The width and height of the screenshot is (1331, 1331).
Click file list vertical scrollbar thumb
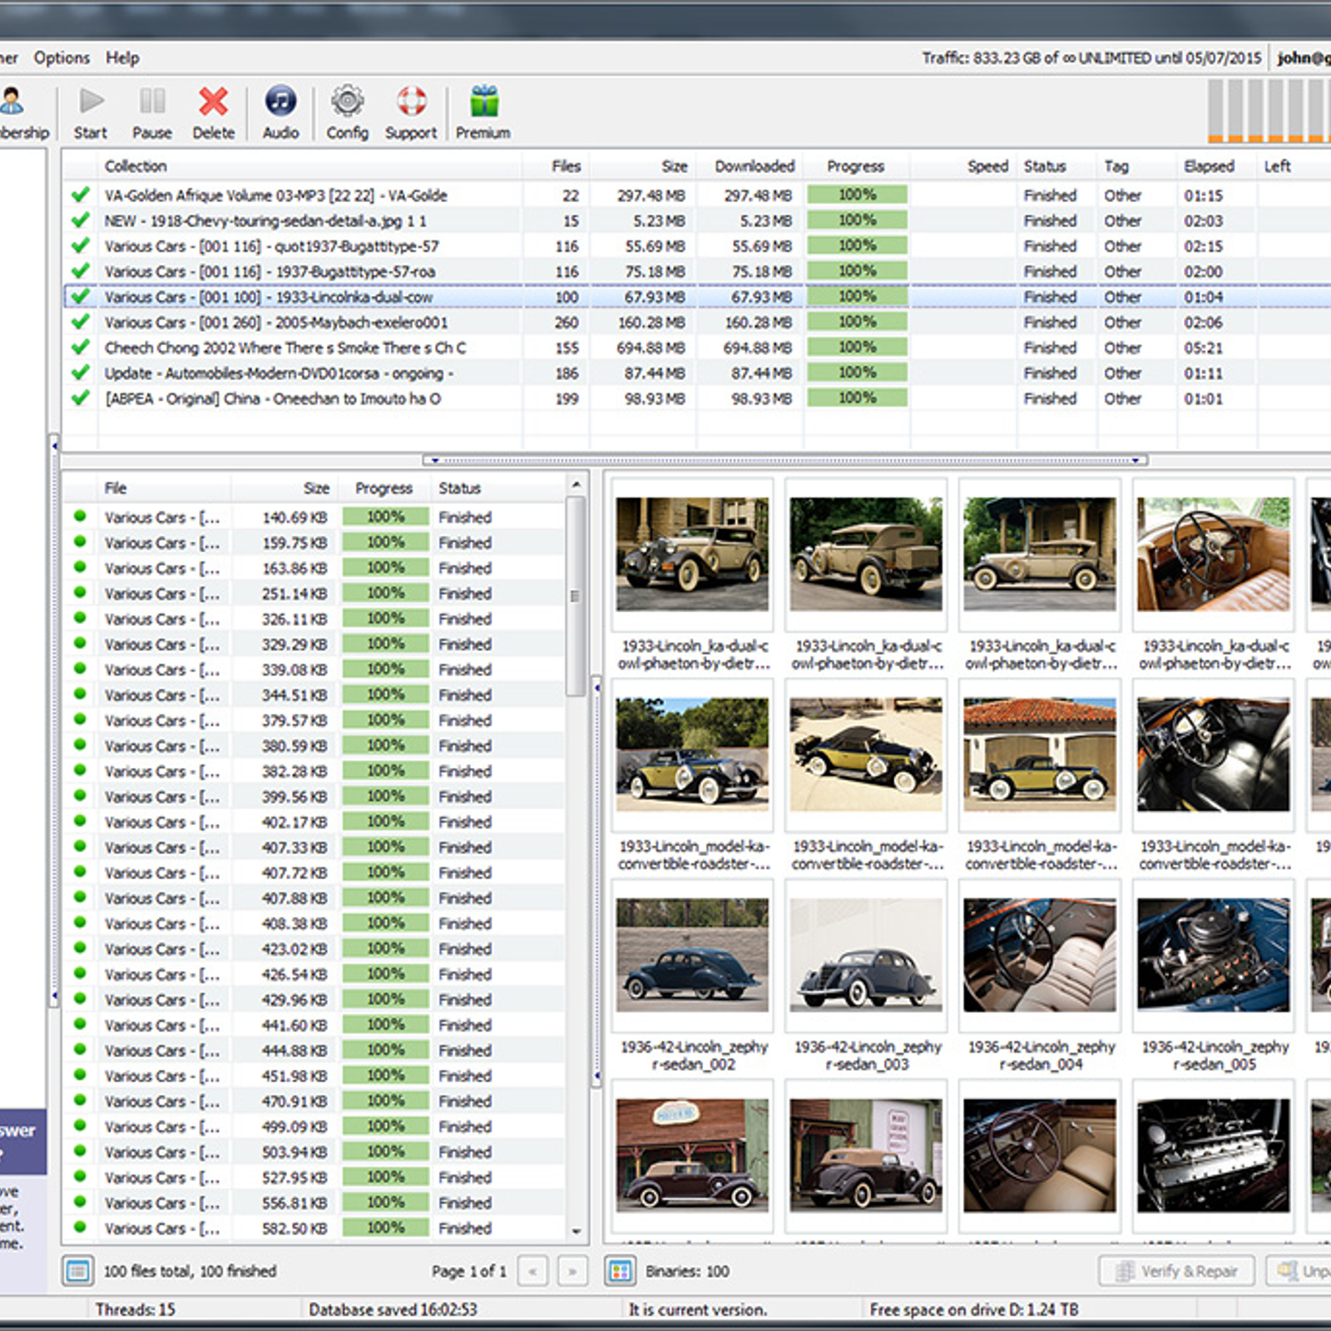pos(575,596)
